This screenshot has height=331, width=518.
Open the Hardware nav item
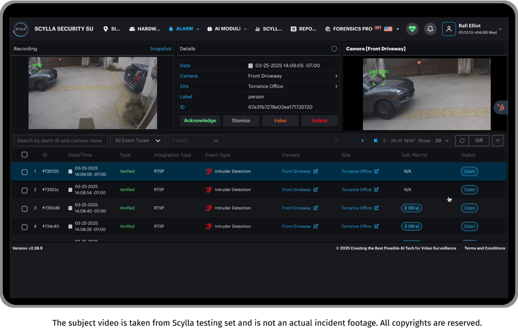(x=144, y=29)
